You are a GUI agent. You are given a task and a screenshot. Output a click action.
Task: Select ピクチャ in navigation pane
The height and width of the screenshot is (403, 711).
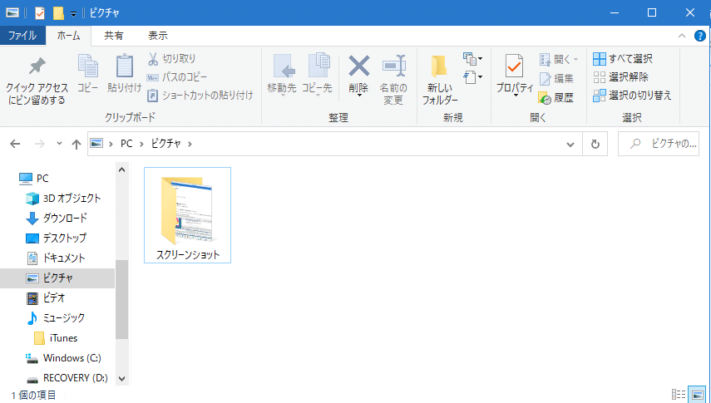pos(57,278)
